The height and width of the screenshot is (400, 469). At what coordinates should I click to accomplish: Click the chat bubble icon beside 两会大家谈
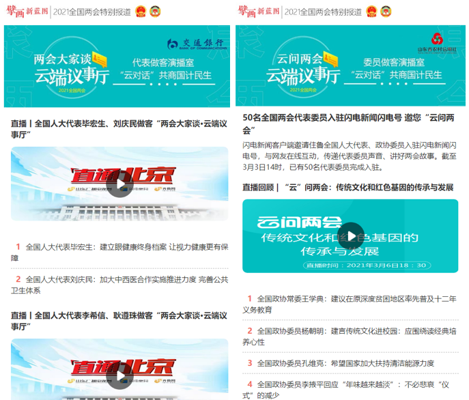click(x=99, y=59)
